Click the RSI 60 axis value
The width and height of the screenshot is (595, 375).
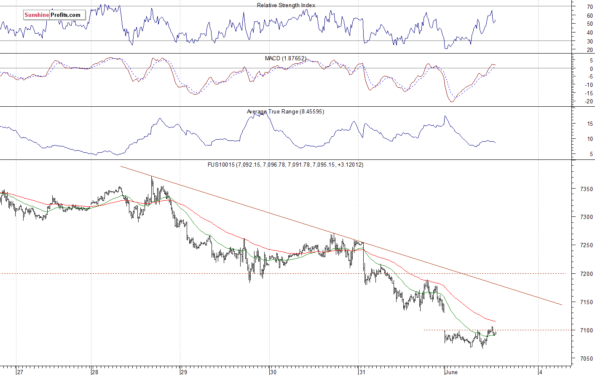[590, 16]
